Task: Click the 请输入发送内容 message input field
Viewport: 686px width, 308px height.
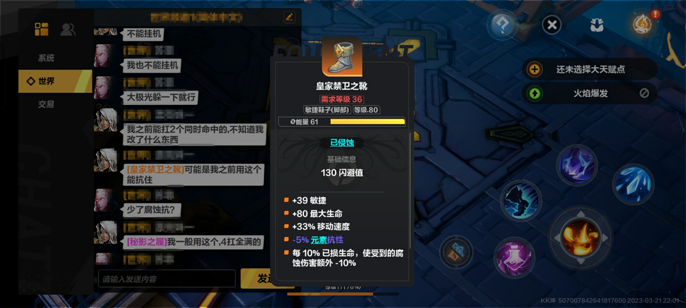Action: 167,279
